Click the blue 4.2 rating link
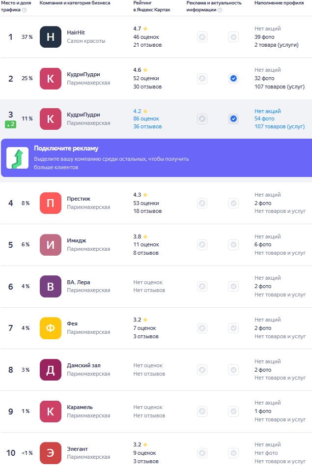The width and height of the screenshot is (312, 472). 140,111
